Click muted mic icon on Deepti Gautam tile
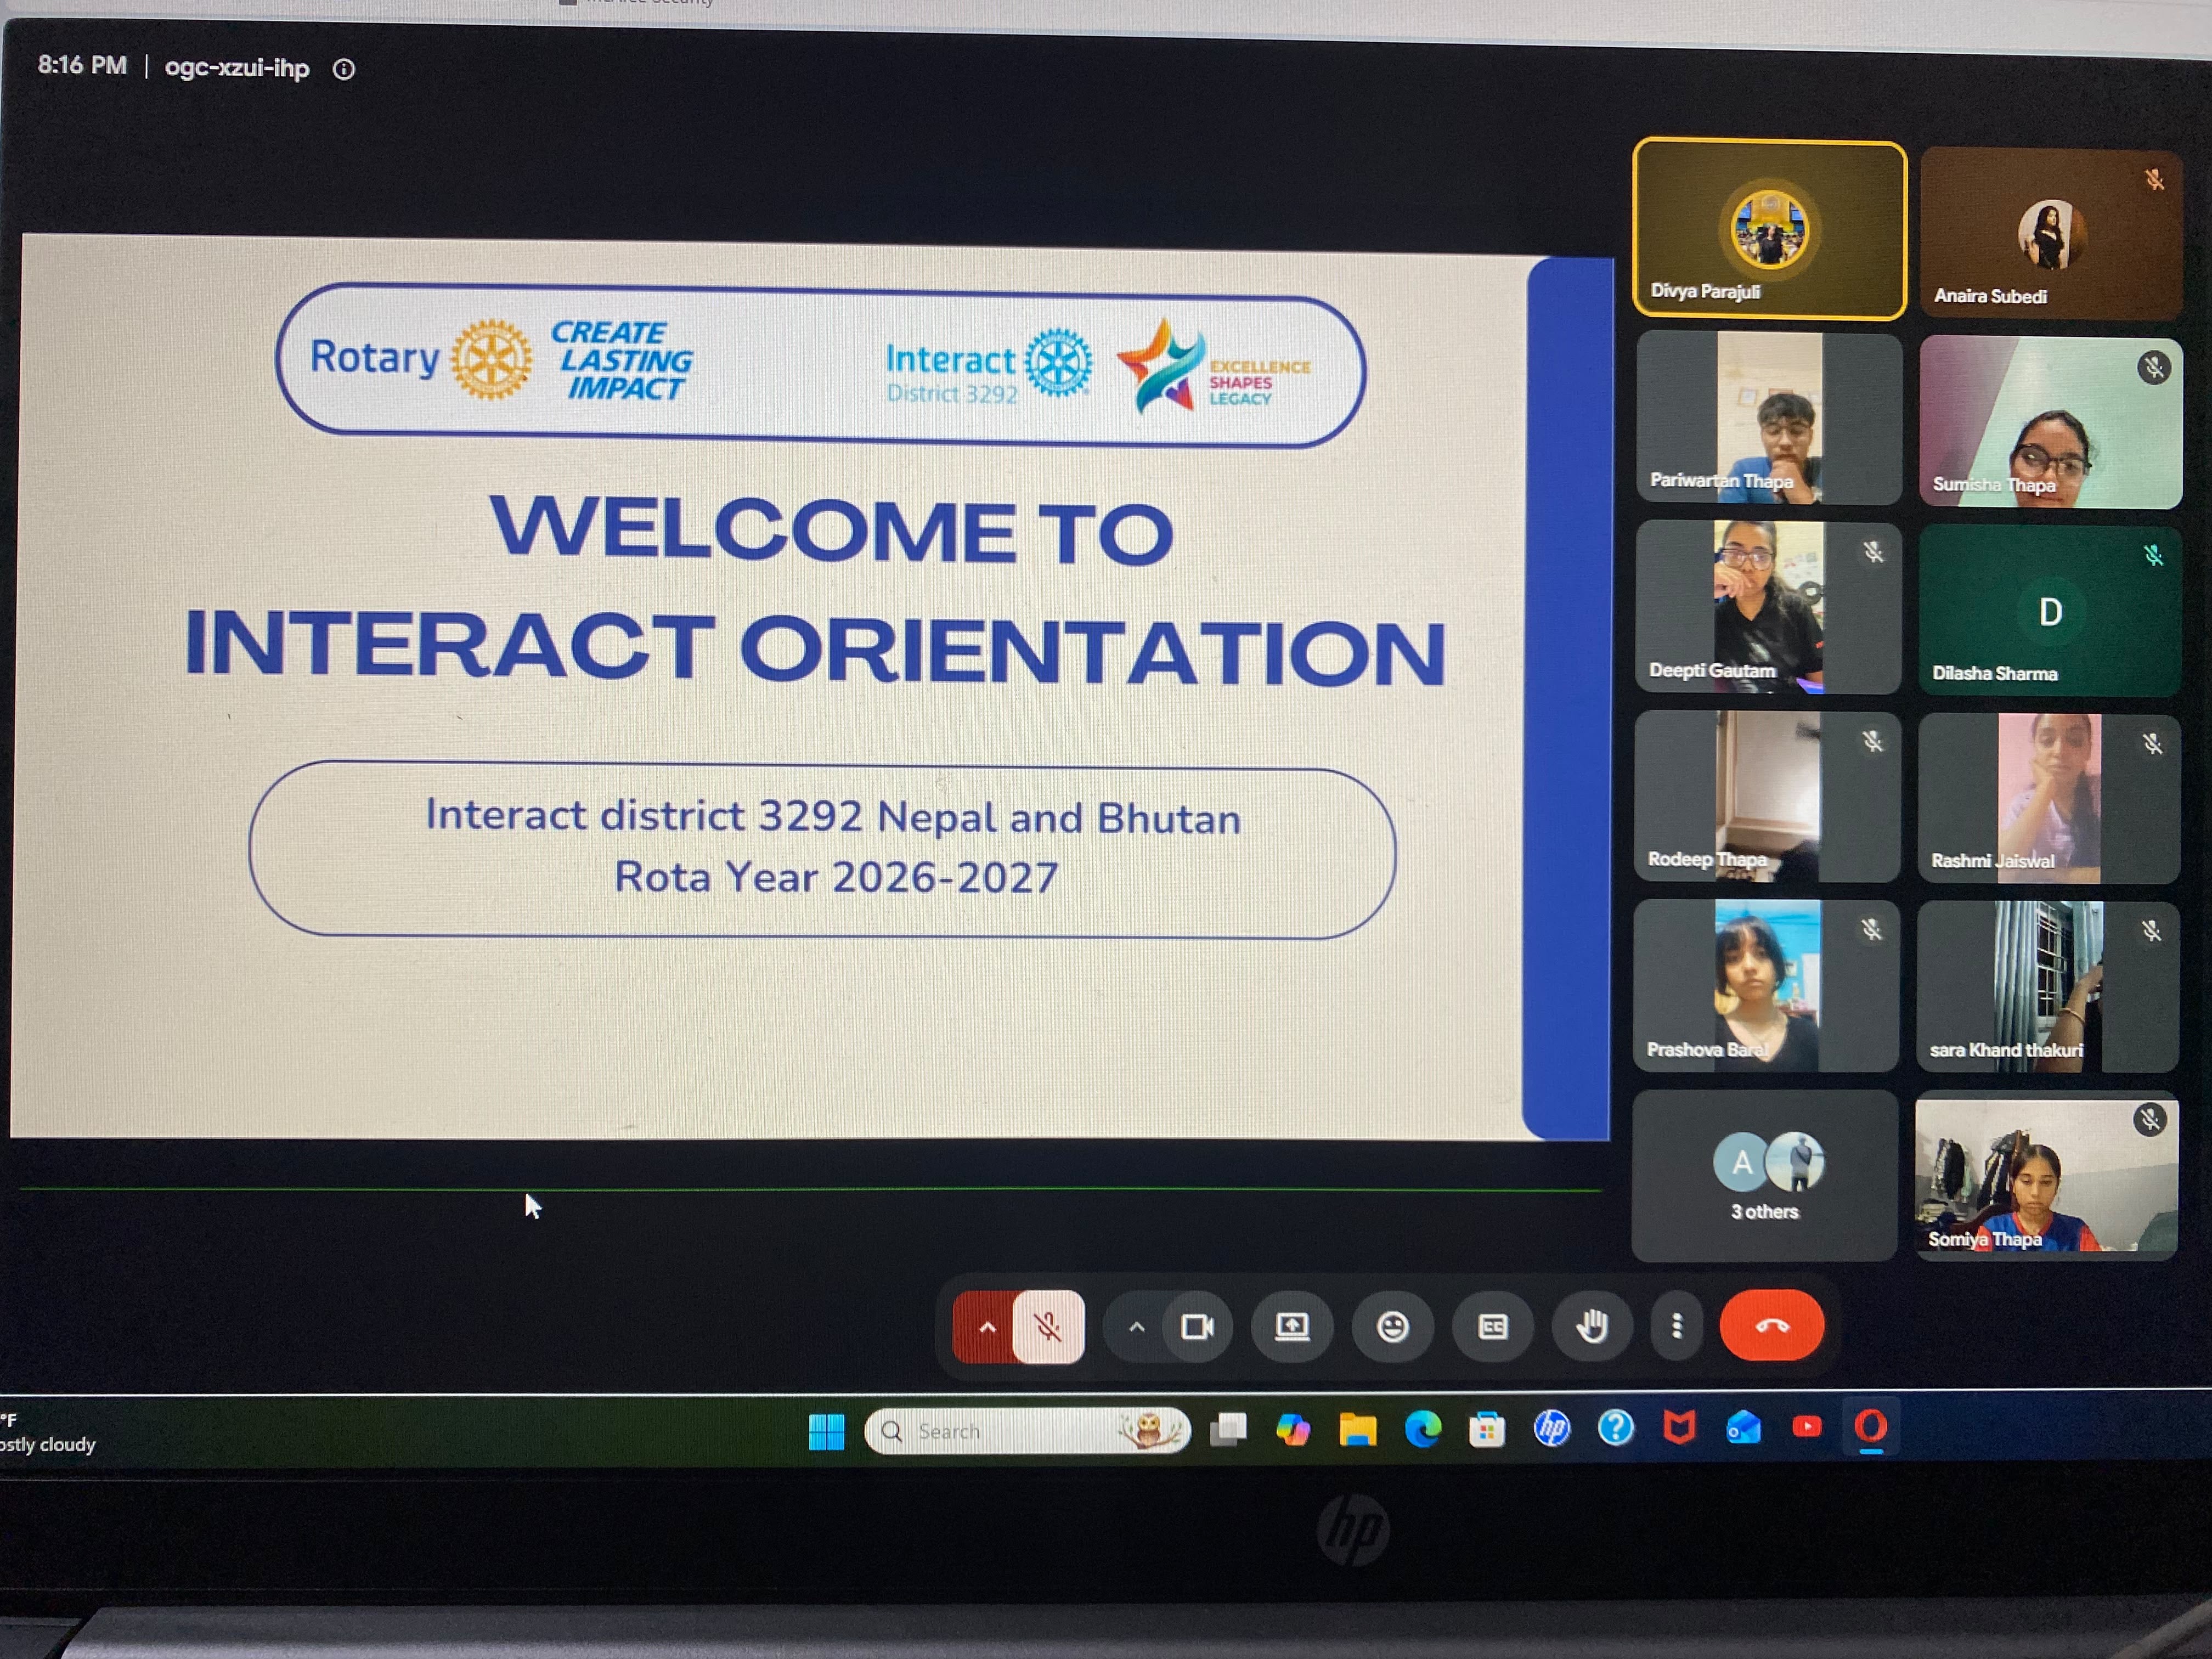The width and height of the screenshot is (2212, 1659). pos(1873,552)
